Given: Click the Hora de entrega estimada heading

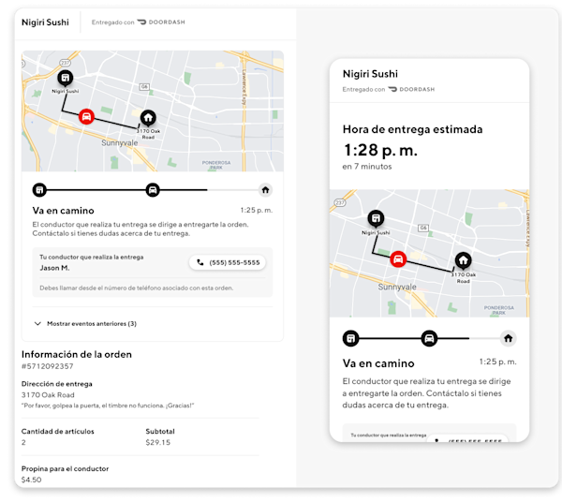Looking at the screenshot, I should (x=412, y=129).
